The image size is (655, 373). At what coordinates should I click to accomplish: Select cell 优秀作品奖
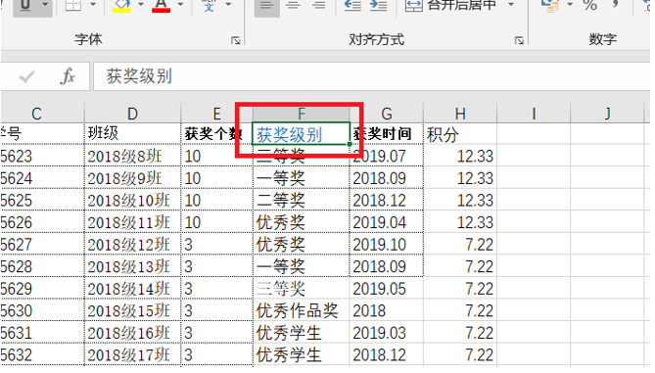[x=302, y=310]
